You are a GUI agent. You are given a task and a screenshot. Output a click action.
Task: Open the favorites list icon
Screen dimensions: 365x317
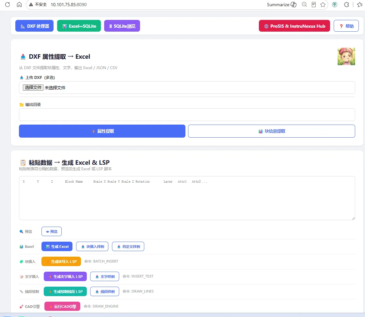[x=360, y=5]
